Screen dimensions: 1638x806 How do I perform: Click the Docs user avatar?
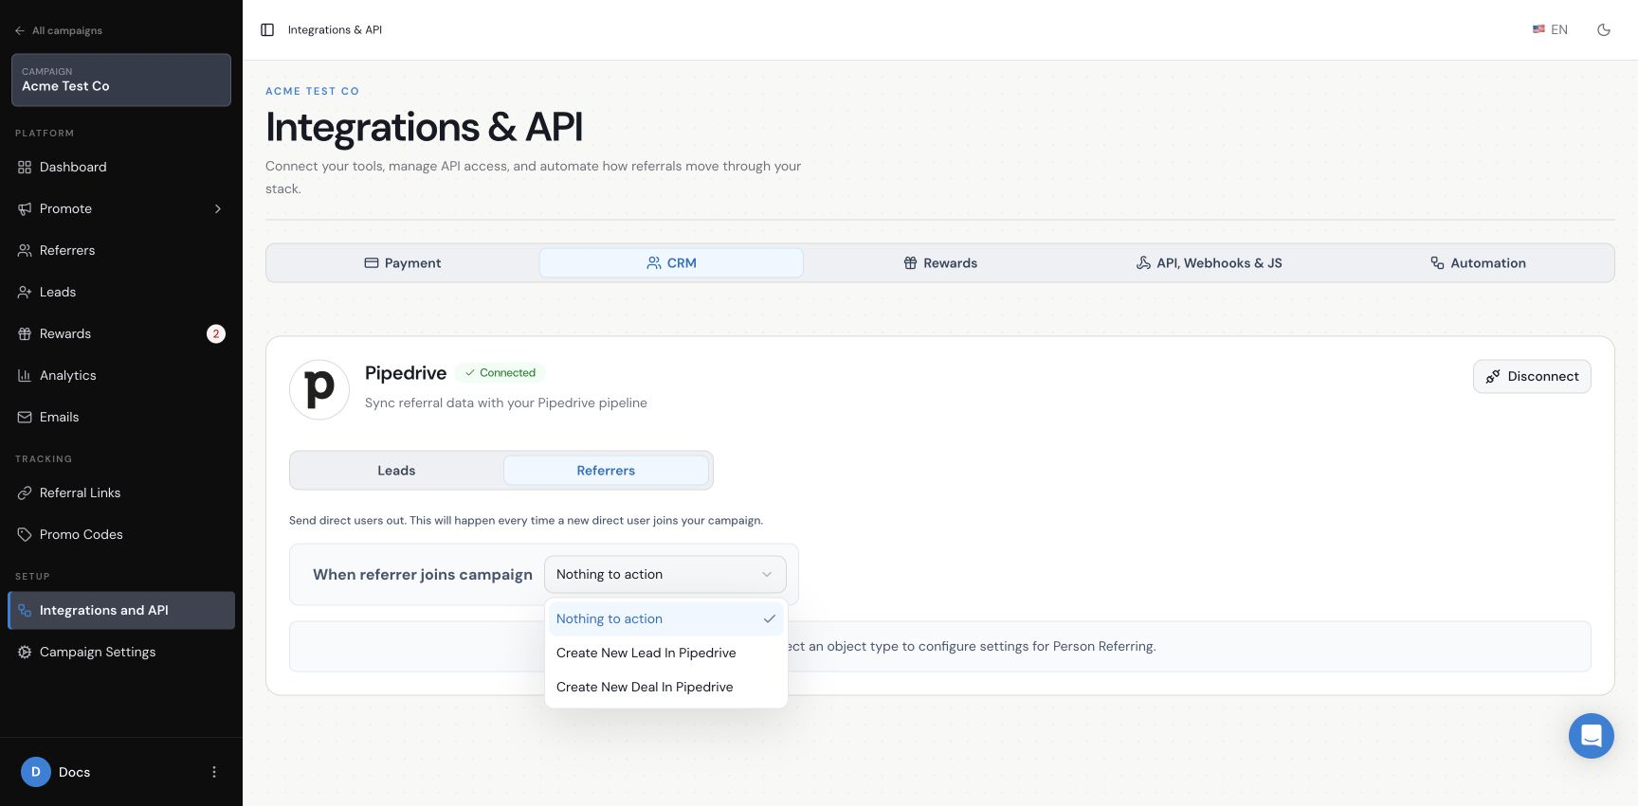pyautogui.click(x=36, y=772)
